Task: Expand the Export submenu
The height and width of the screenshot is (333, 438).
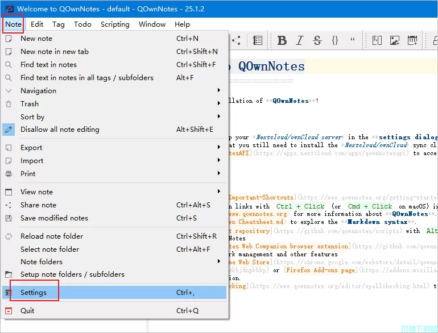Action: coord(31,148)
